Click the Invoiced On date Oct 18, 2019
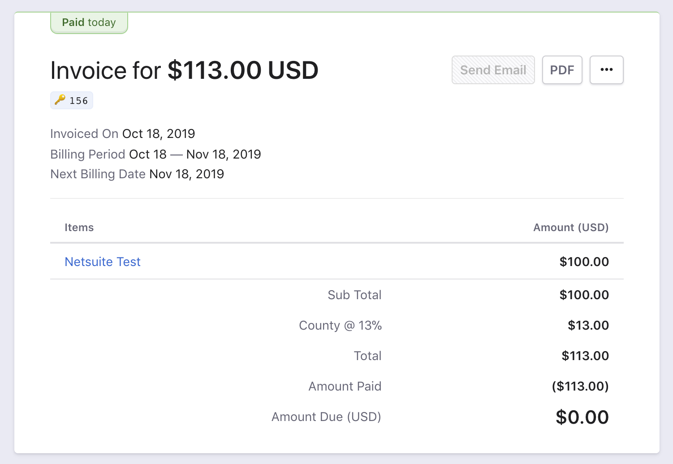This screenshot has width=673, height=464. coord(159,133)
